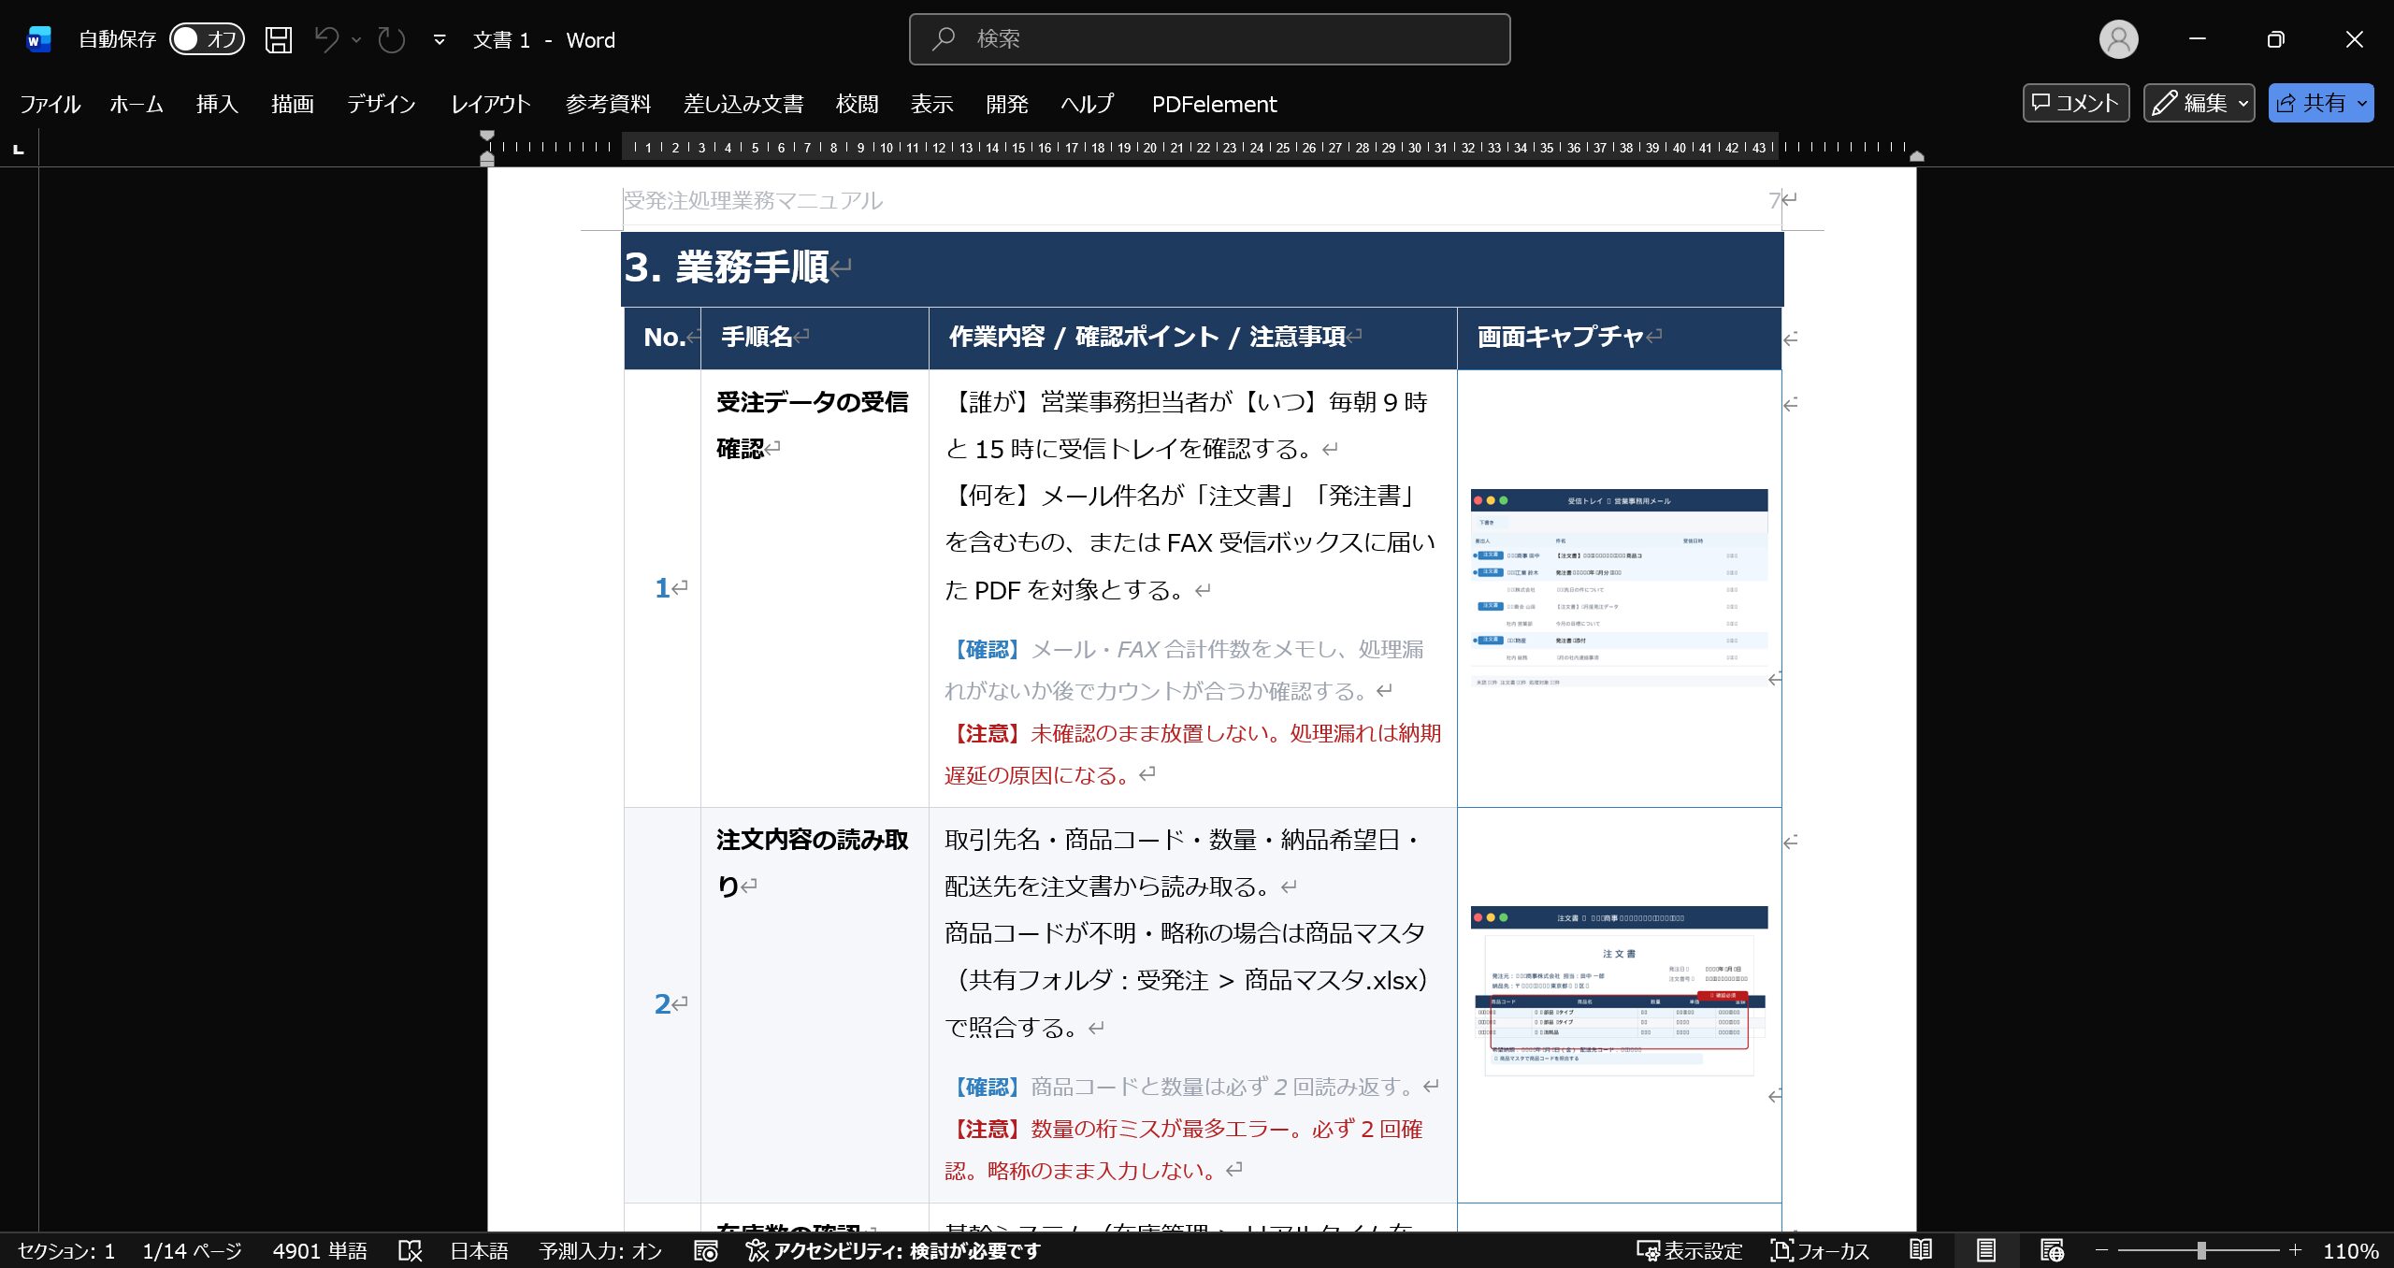Click the アクセシビリティ status message
The image size is (2394, 1268).
click(x=893, y=1250)
